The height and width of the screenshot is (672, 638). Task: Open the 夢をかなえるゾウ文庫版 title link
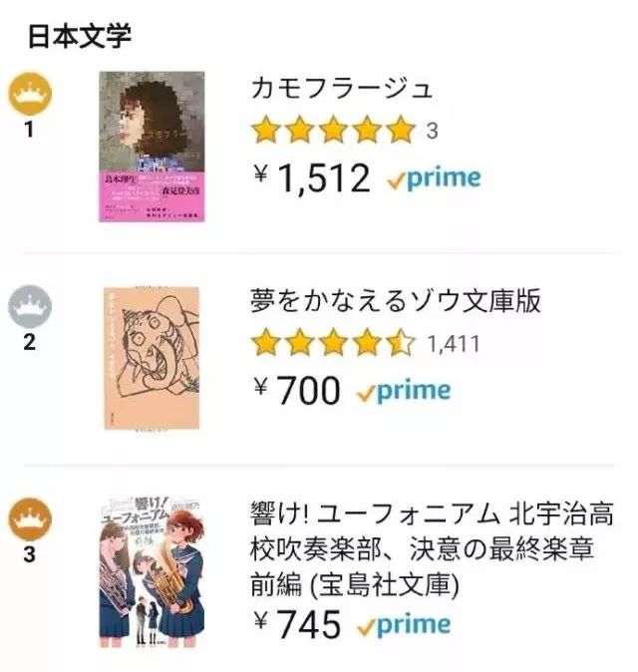point(395,301)
